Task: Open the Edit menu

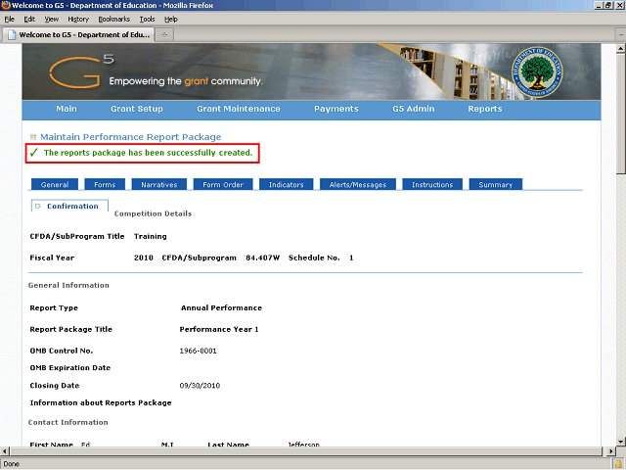Action: (x=29, y=20)
